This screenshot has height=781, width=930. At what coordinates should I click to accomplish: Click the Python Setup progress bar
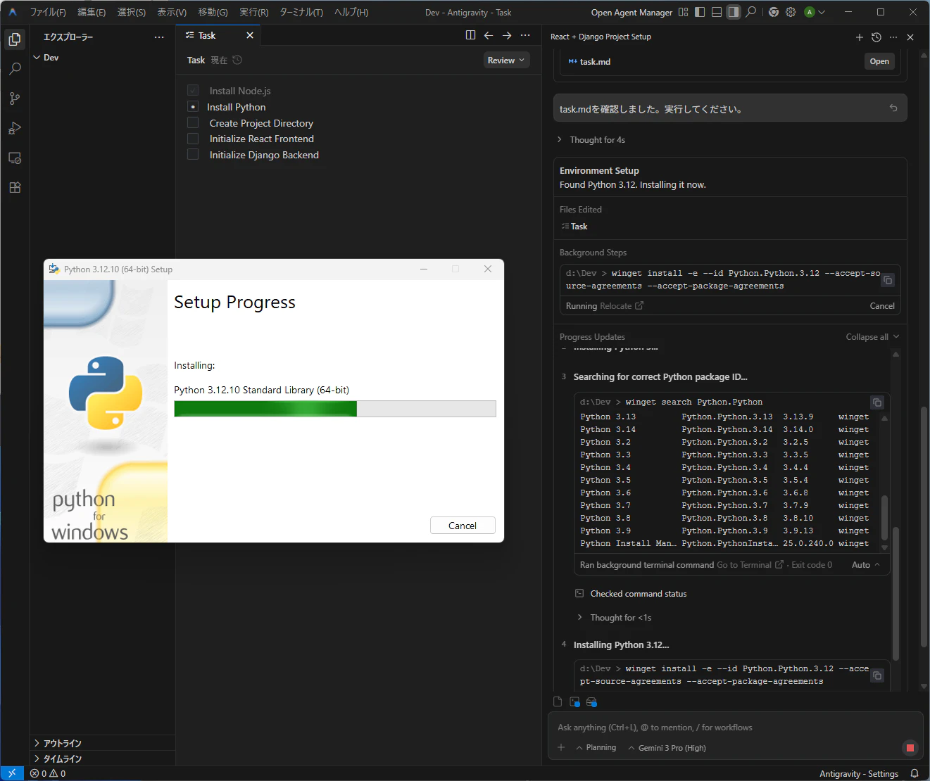coord(335,409)
